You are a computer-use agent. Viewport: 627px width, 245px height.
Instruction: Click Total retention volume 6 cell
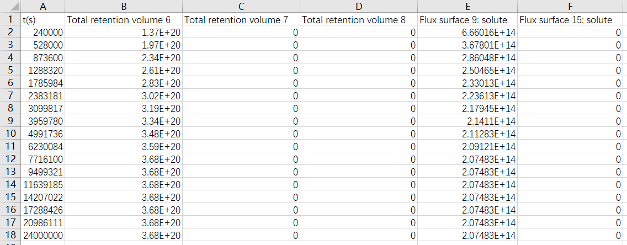point(124,20)
